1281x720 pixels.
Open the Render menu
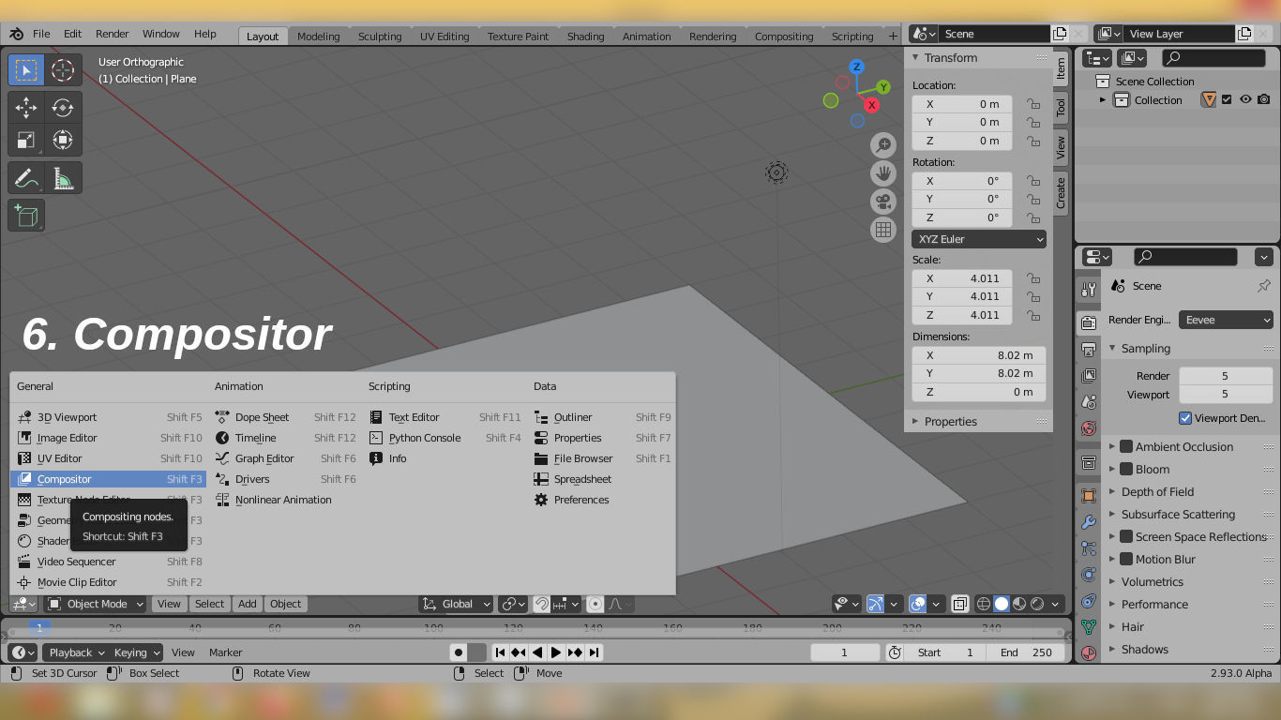click(x=112, y=34)
